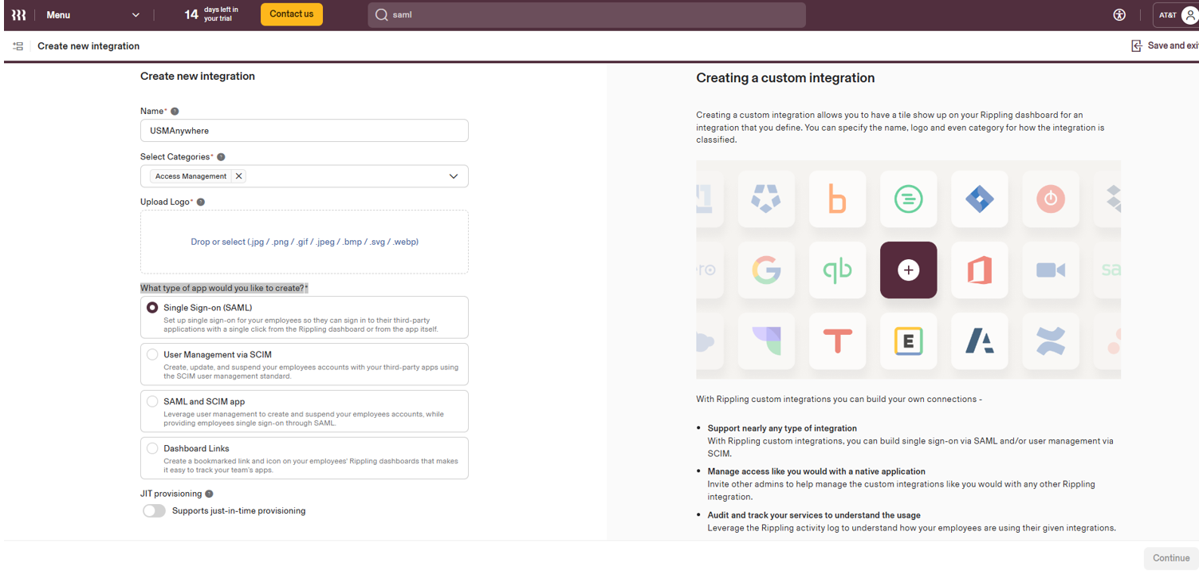Choose the Dashboard Links option

(x=304, y=458)
